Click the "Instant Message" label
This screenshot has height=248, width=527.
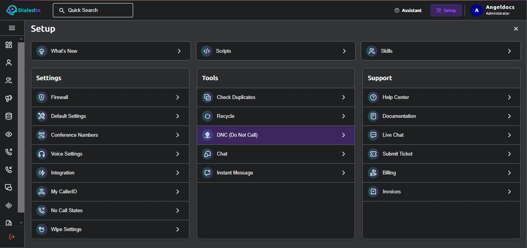pos(235,173)
